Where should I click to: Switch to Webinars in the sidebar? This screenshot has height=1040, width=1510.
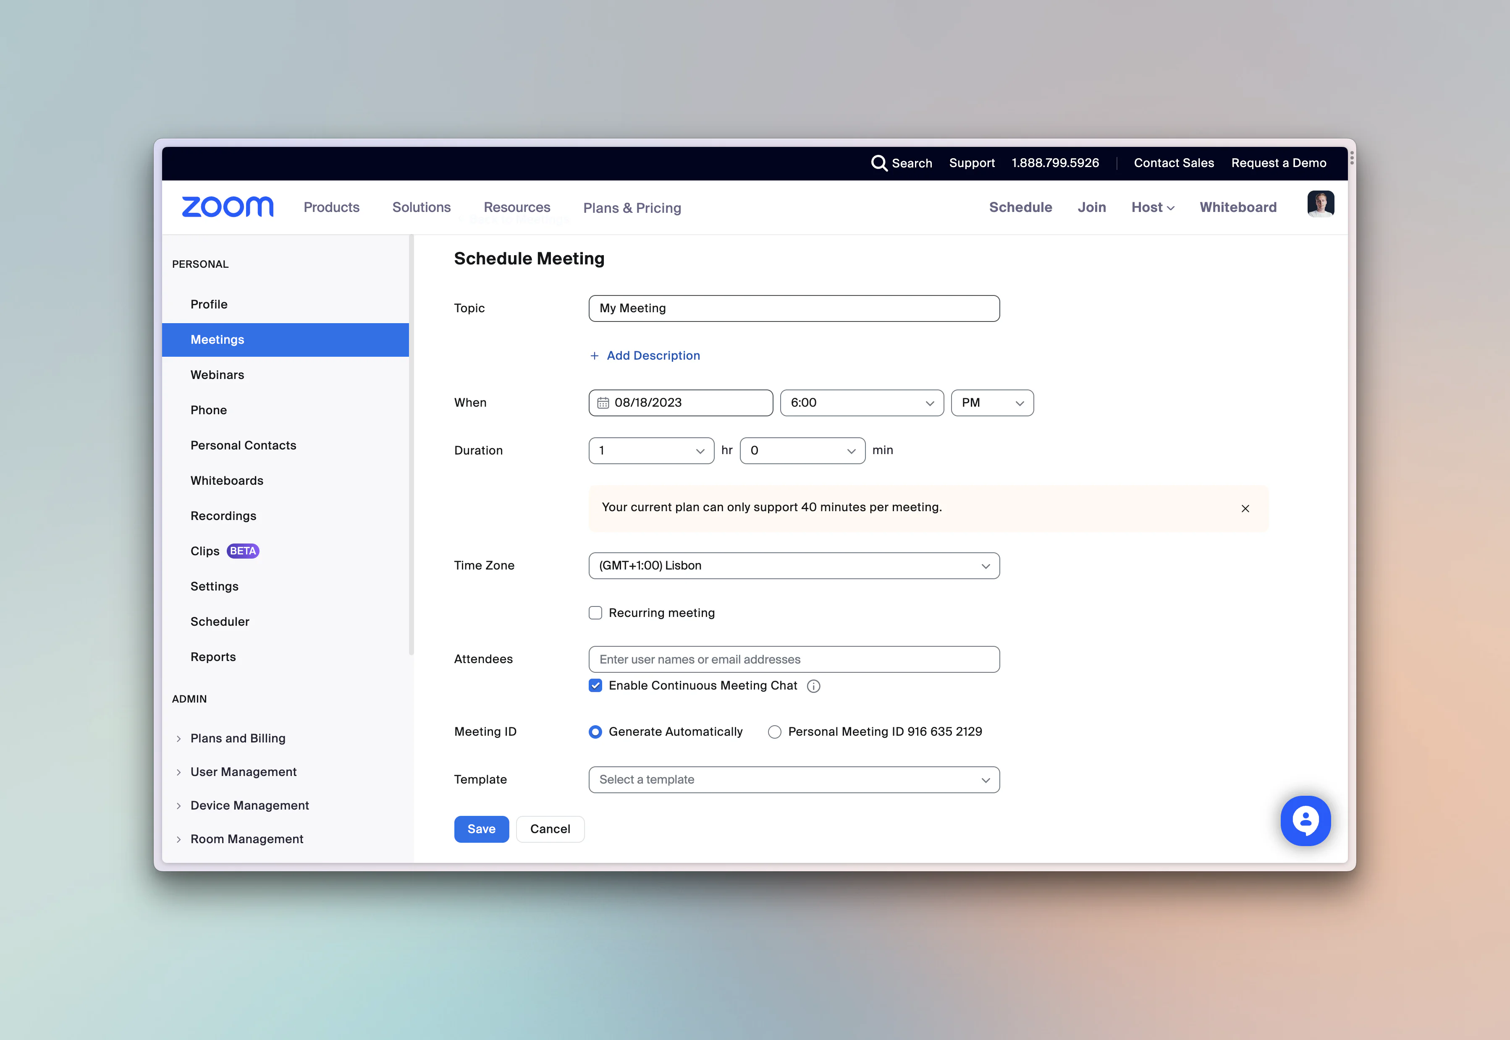coord(217,375)
